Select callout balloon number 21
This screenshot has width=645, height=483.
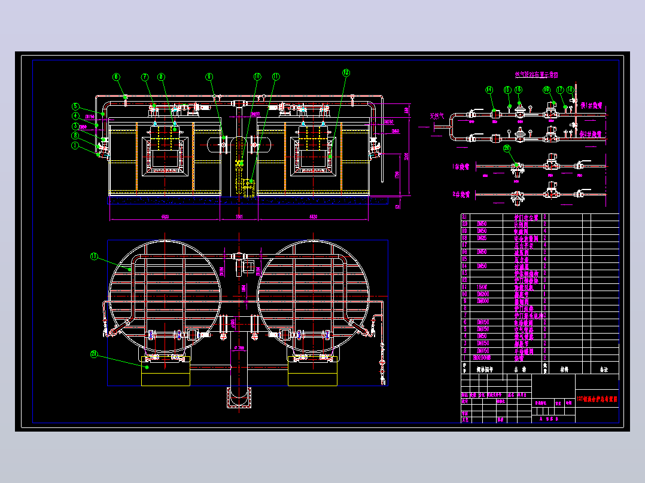[94, 354]
